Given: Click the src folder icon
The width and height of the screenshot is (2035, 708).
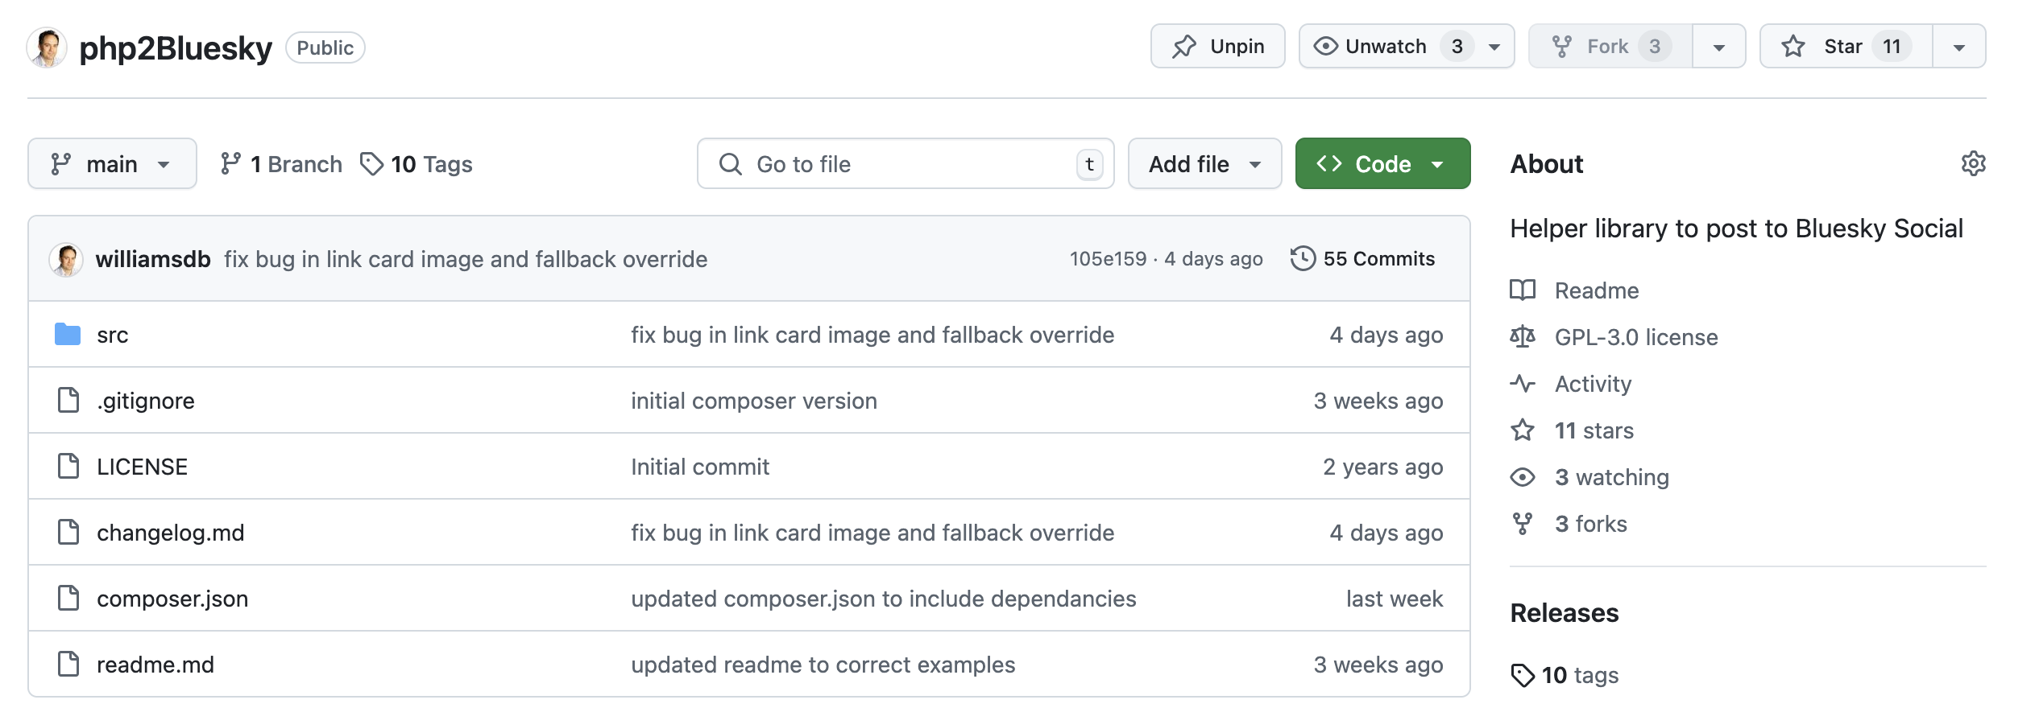Looking at the screenshot, I should (x=68, y=334).
